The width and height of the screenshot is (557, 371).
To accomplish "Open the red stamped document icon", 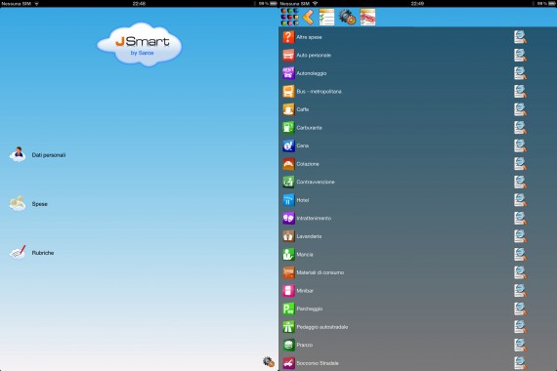I will 367,17.
